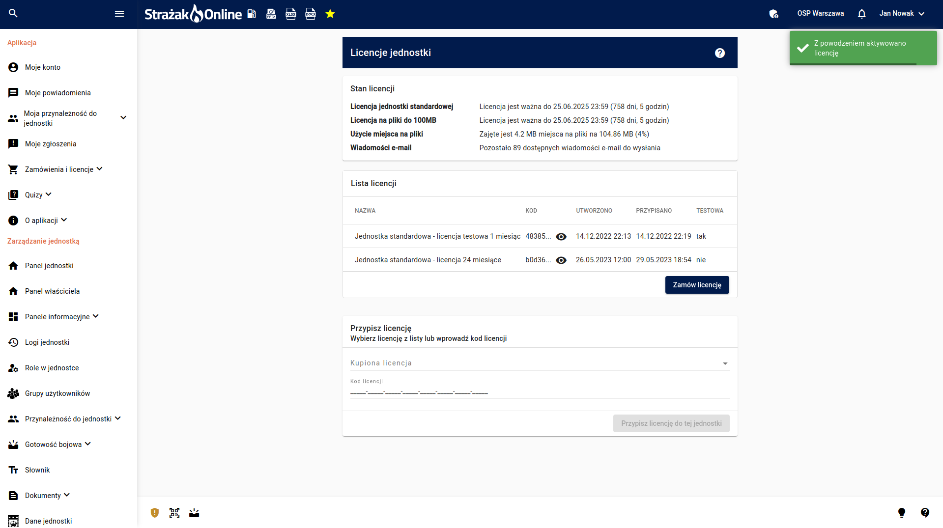
Task: Click the Zamów licencję button
Action: coord(697,285)
